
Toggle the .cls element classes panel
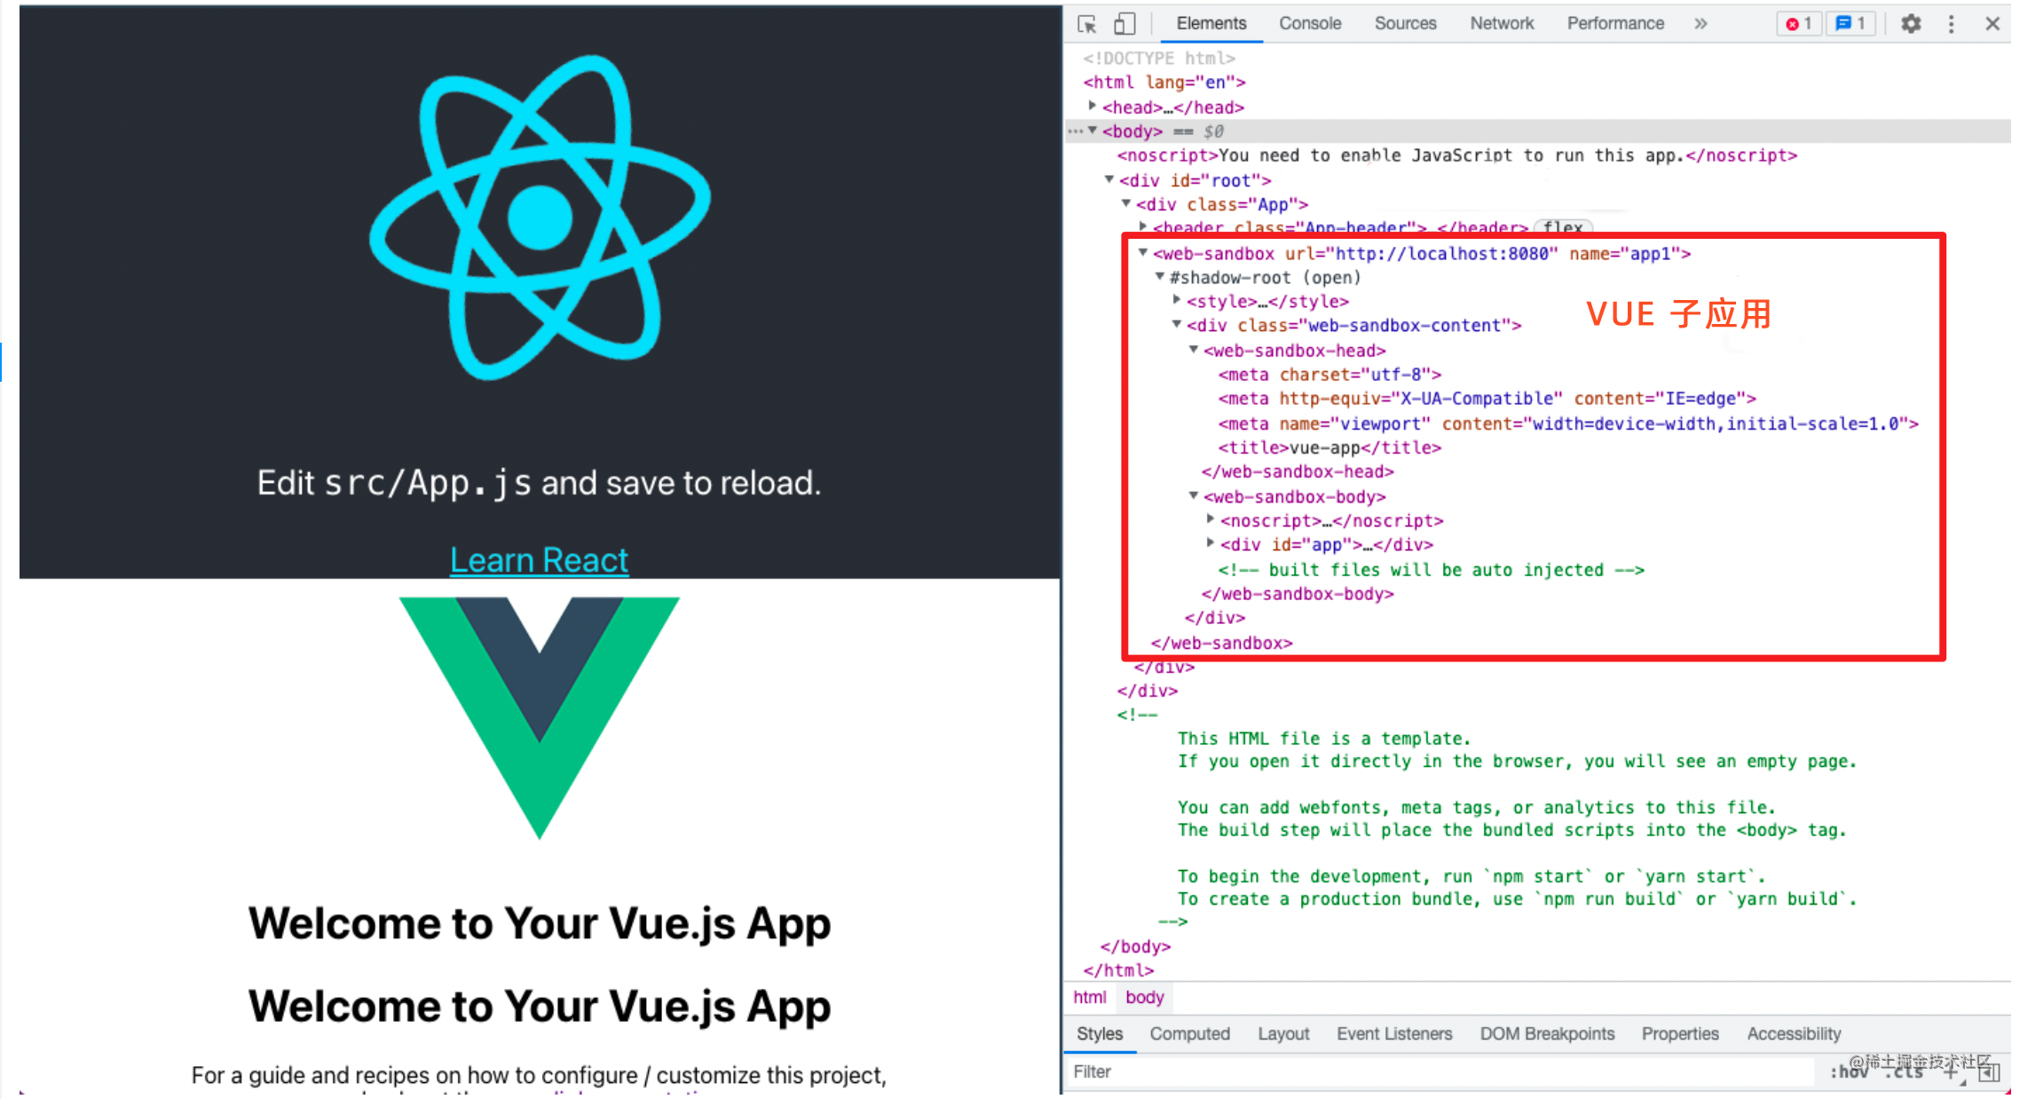click(1904, 1072)
